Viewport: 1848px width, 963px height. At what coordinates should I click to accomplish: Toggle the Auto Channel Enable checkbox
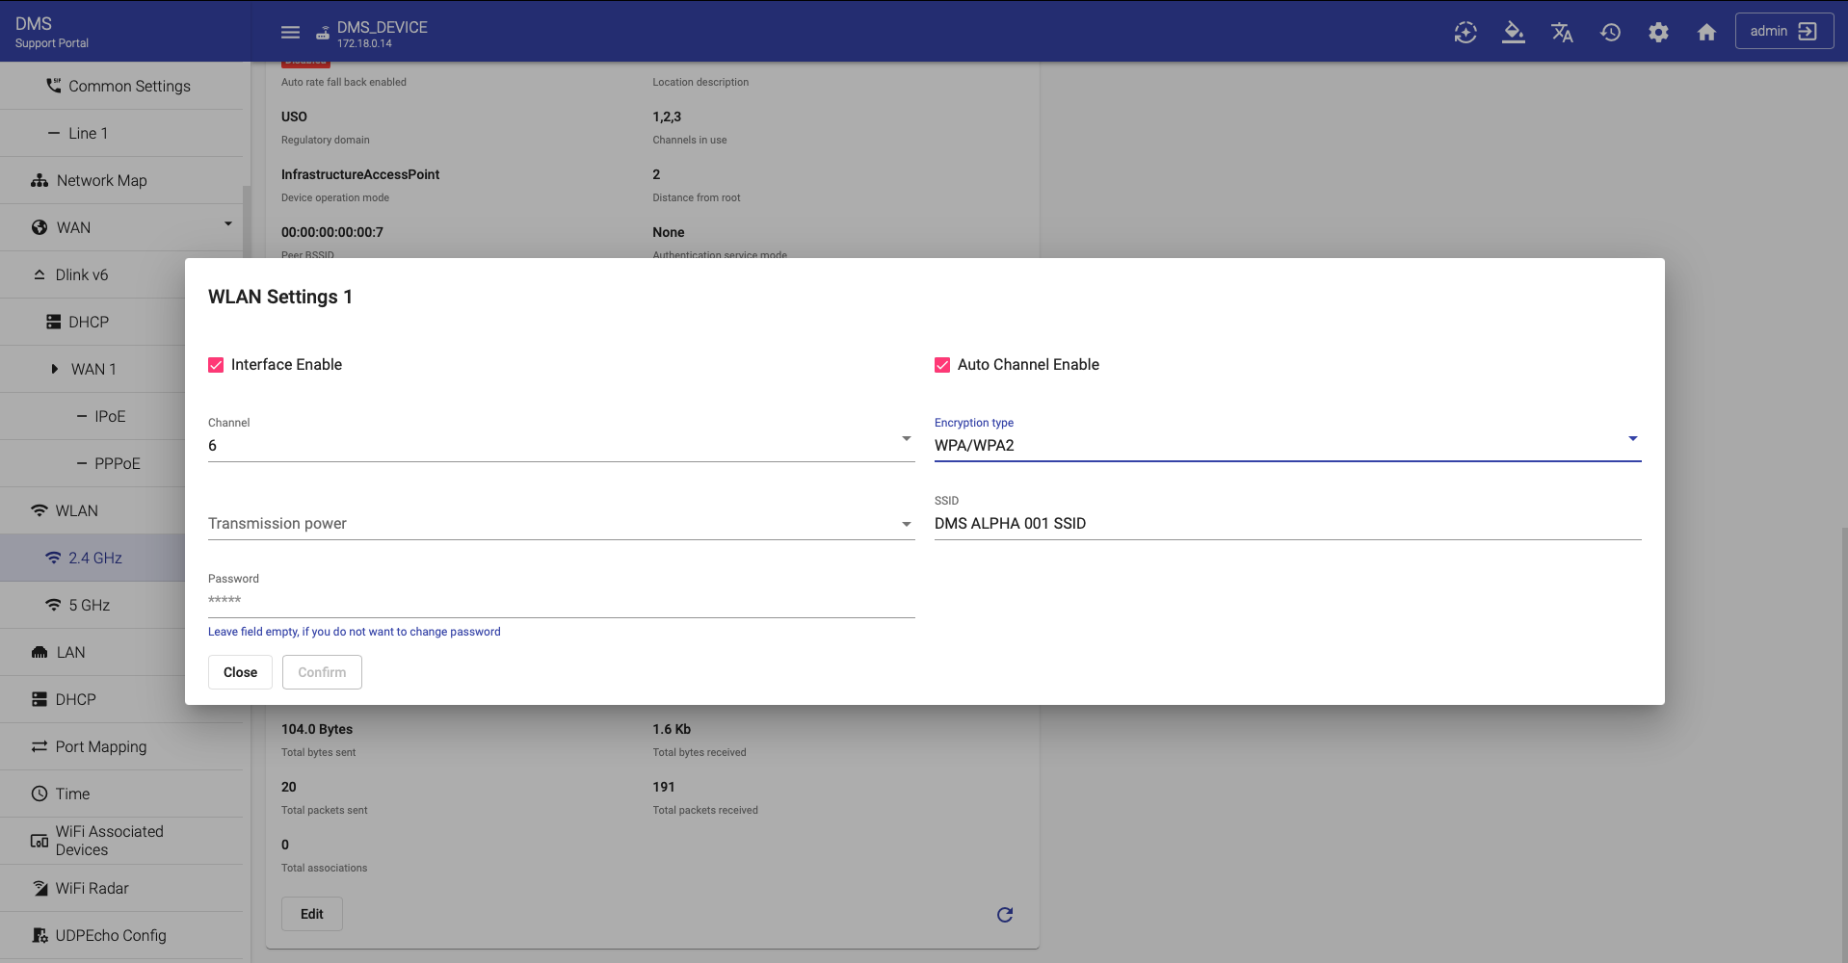(x=942, y=365)
